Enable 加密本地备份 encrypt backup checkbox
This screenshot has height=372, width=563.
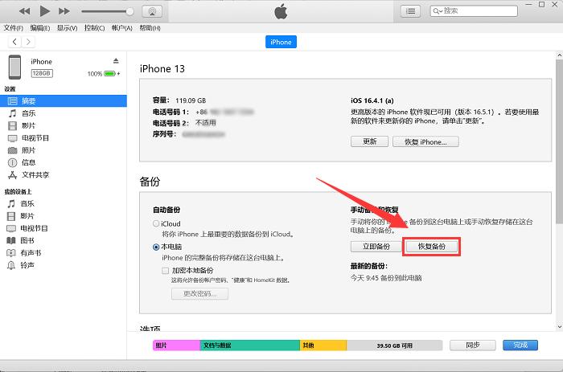pyautogui.click(x=166, y=271)
